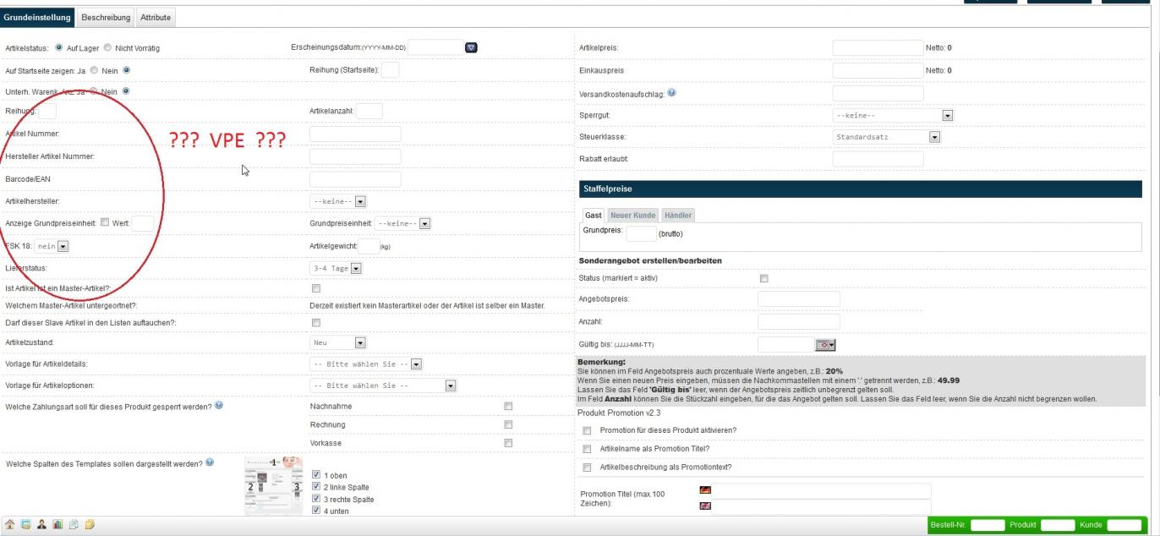Select the Nicht Vorrätig radio button
Viewport: 1160px width, 536px height.
point(108,48)
